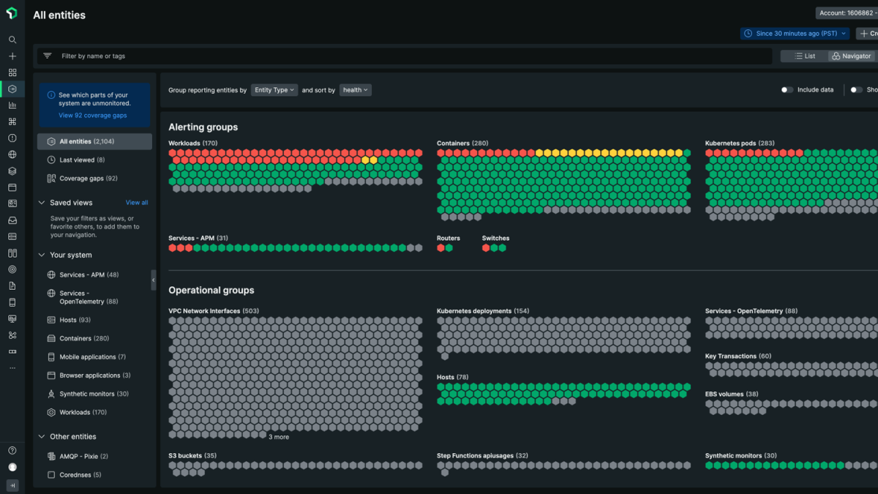
Task: Open the sort by health dropdown
Action: click(356, 90)
